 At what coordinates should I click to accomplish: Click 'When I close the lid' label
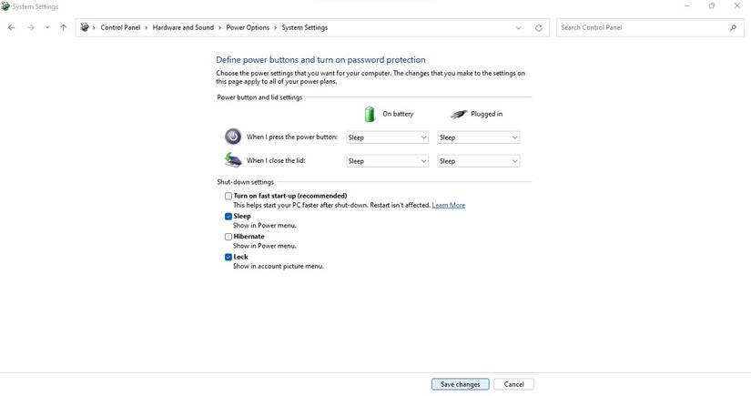point(276,160)
